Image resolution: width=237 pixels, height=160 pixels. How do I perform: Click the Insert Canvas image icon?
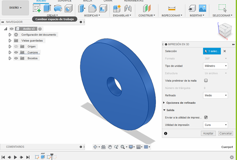[203, 8]
